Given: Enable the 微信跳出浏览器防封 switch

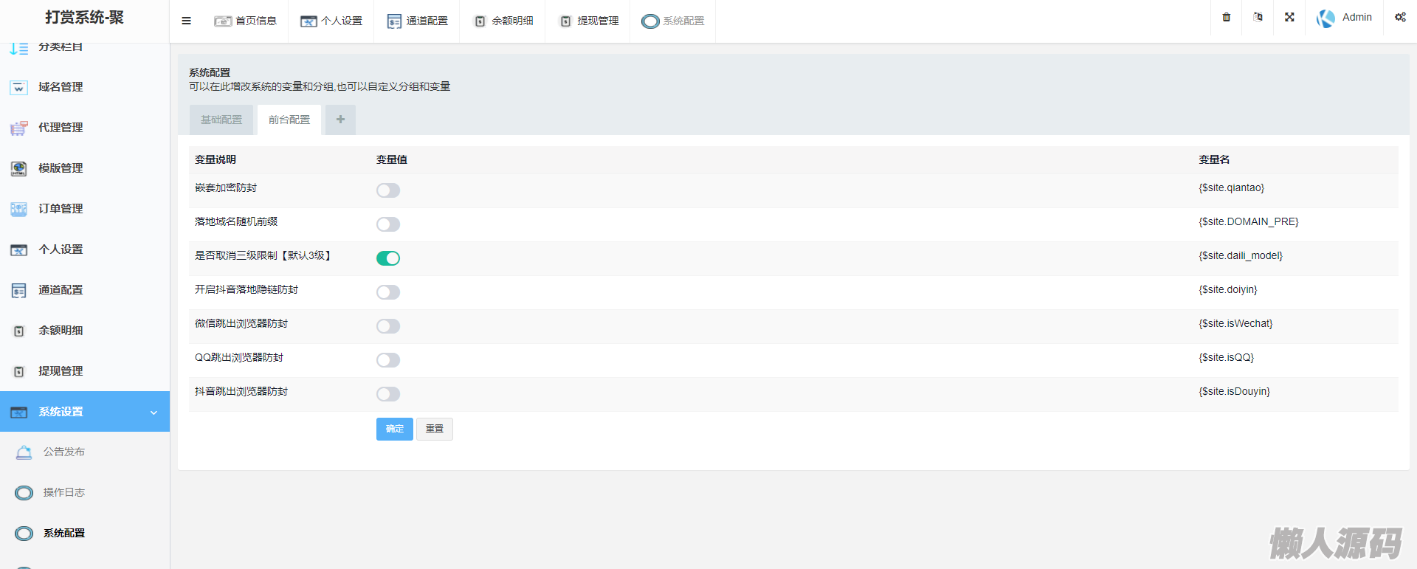Looking at the screenshot, I should tap(388, 326).
